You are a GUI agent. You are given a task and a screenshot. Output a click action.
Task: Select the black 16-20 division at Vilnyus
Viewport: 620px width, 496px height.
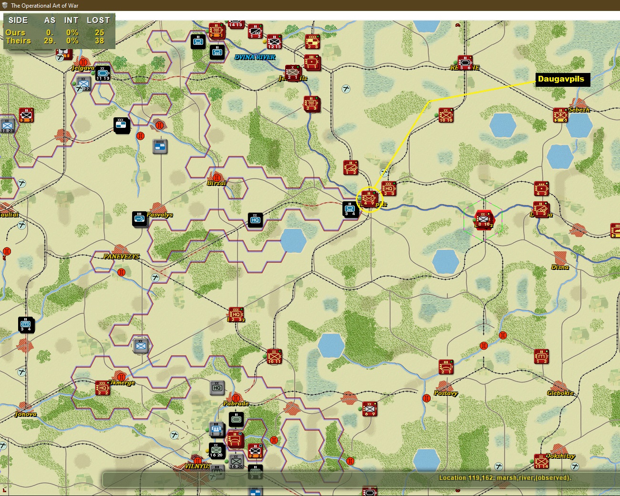click(217, 451)
